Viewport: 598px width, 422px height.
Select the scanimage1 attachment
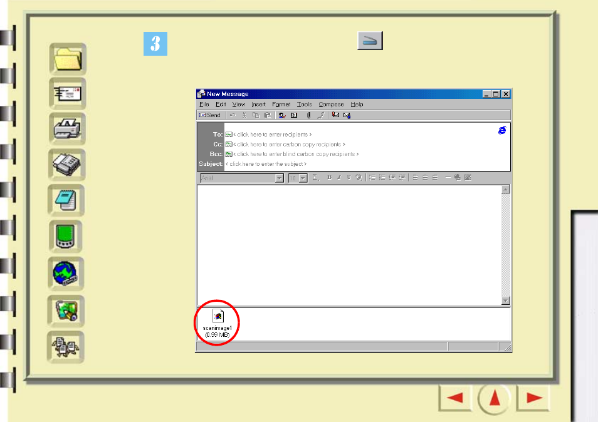218,323
